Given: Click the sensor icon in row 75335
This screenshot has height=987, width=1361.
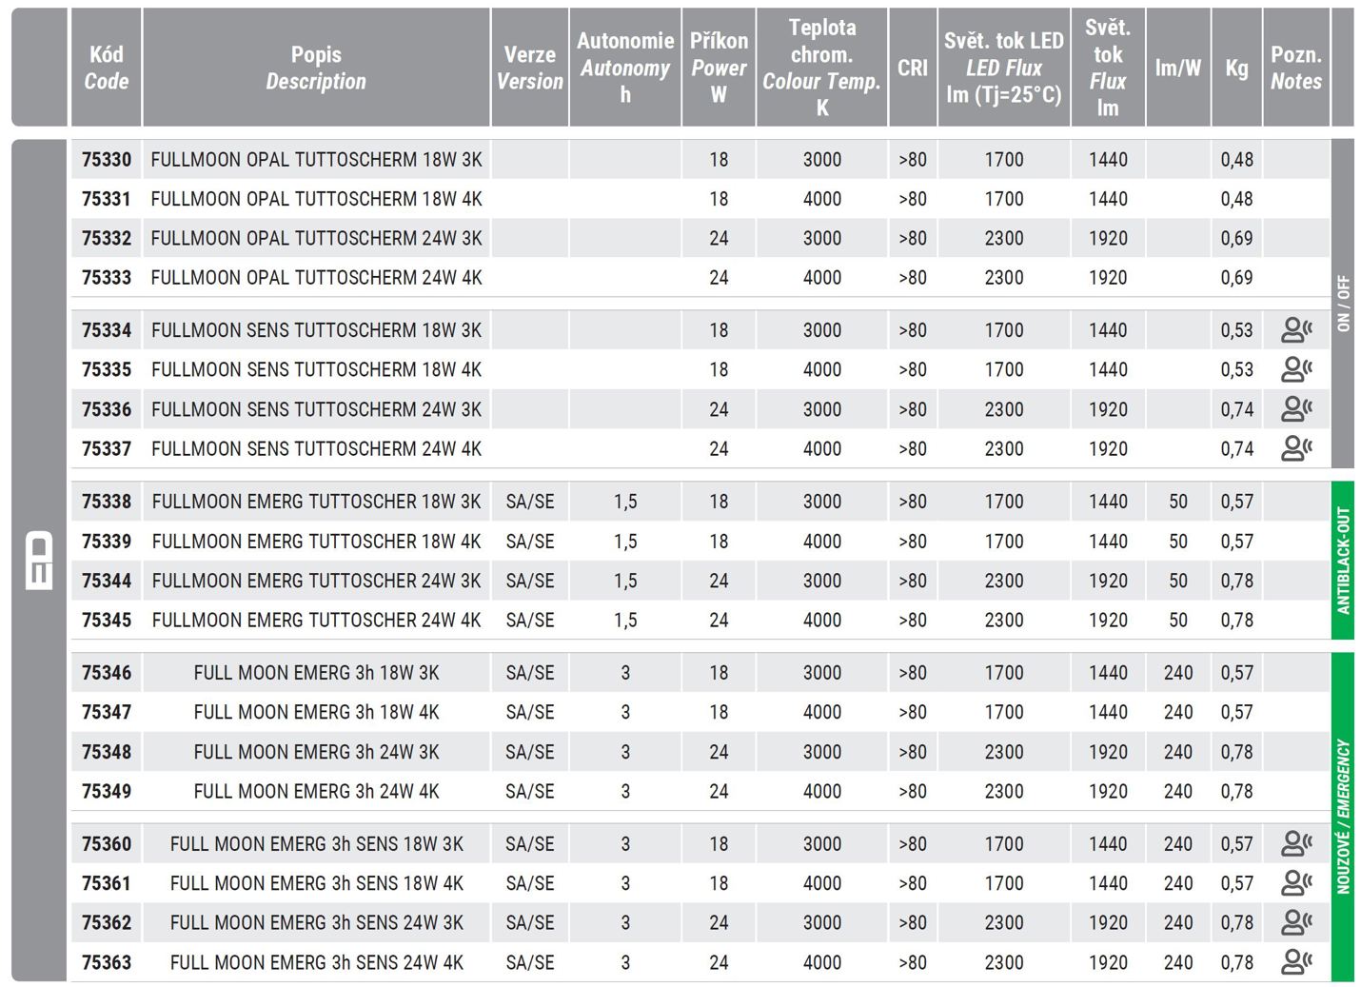Looking at the screenshot, I should [1296, 369].
